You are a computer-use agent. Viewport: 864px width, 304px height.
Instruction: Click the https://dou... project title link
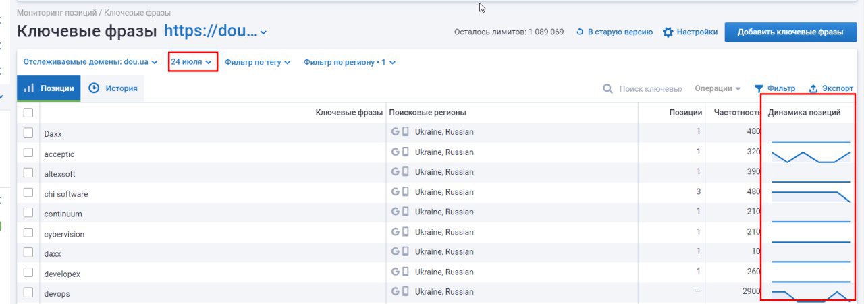(211, 31)
